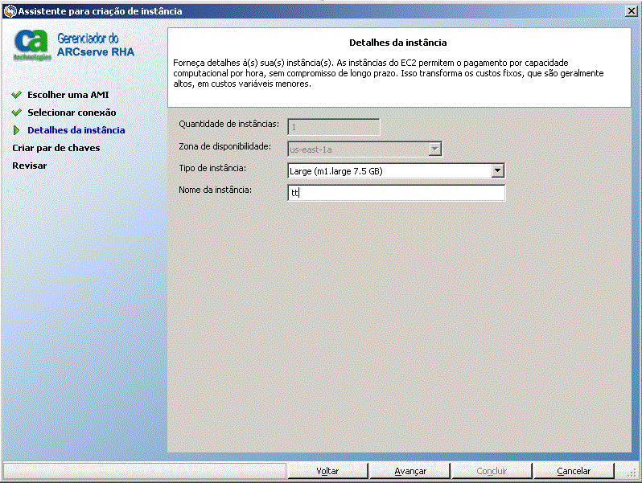The height and width of the screenshot is (483, 642).
Task: Open the Tipo de instância dropdown arrow
Action: (497, 170)
